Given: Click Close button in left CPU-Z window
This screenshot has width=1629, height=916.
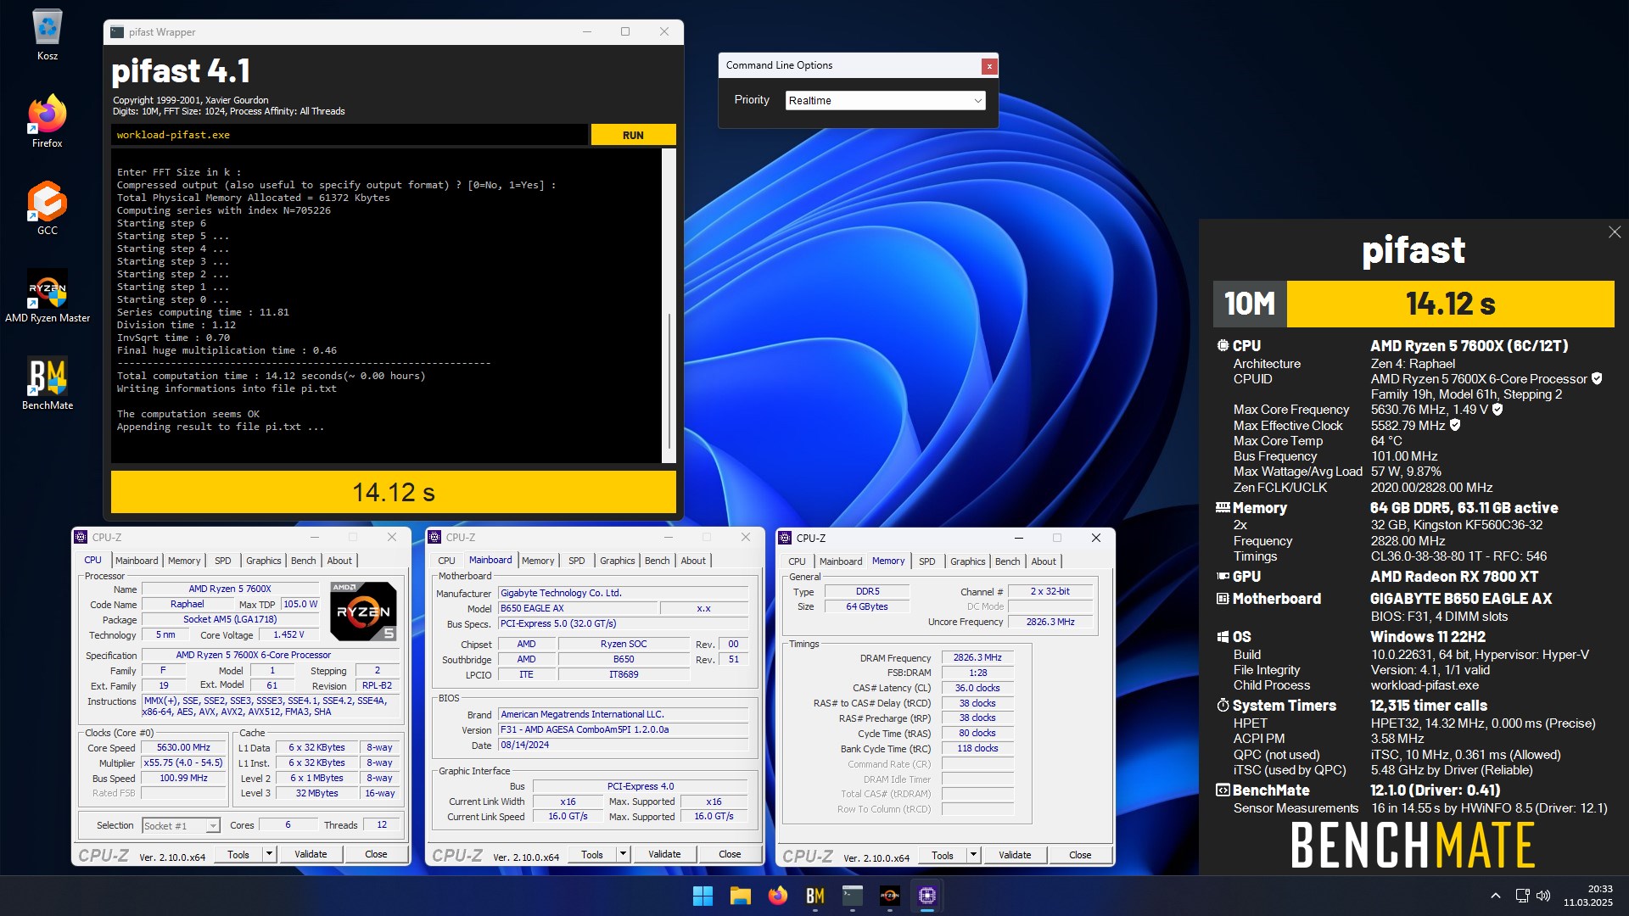Looking at the screenshot, I should 376,854.
